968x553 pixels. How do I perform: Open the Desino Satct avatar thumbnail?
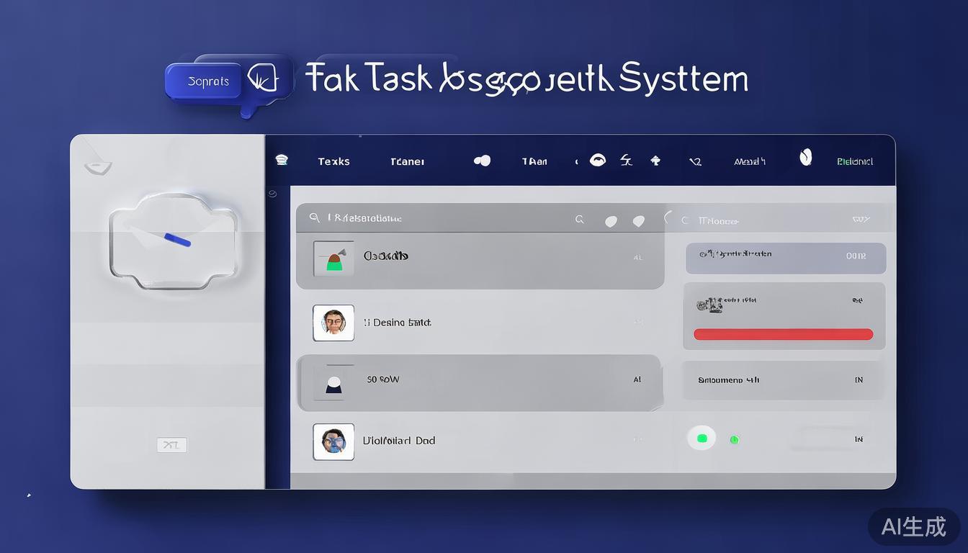(333, 323)
